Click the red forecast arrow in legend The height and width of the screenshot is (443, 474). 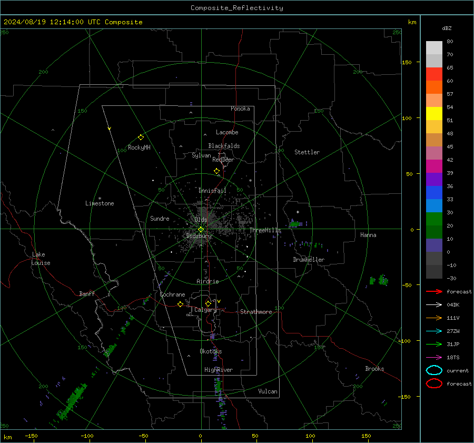click(x=434, y=291)
